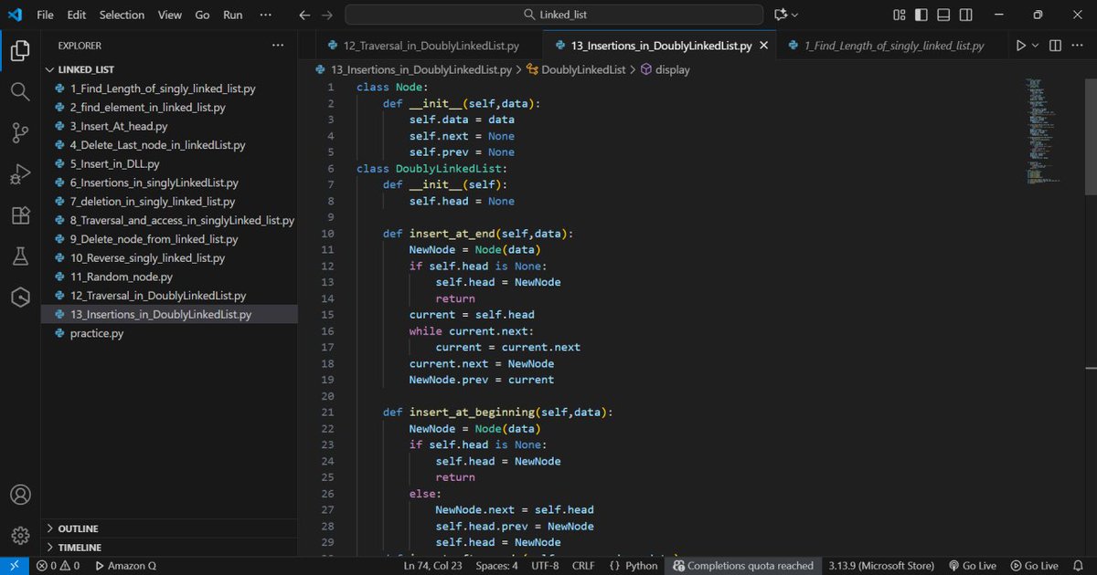This screenshot has width=1097, height=575.
Task: Run the Python file with the play button
Action: click(x=1023, y=45)
